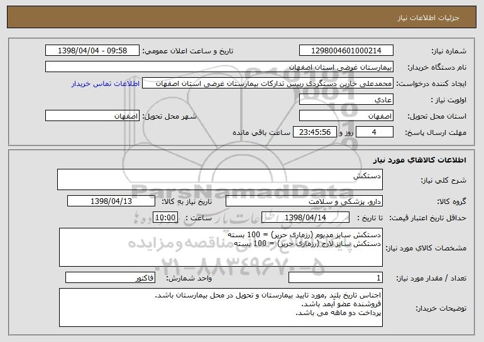Click the remaining time field 23:45:56
This screenshot has height=342, width=484.
[x=314, y=132]
